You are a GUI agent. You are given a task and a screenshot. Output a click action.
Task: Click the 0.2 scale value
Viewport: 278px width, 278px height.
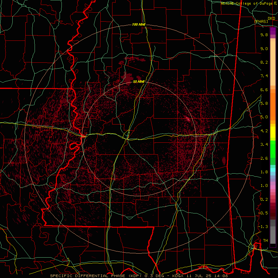264,200
